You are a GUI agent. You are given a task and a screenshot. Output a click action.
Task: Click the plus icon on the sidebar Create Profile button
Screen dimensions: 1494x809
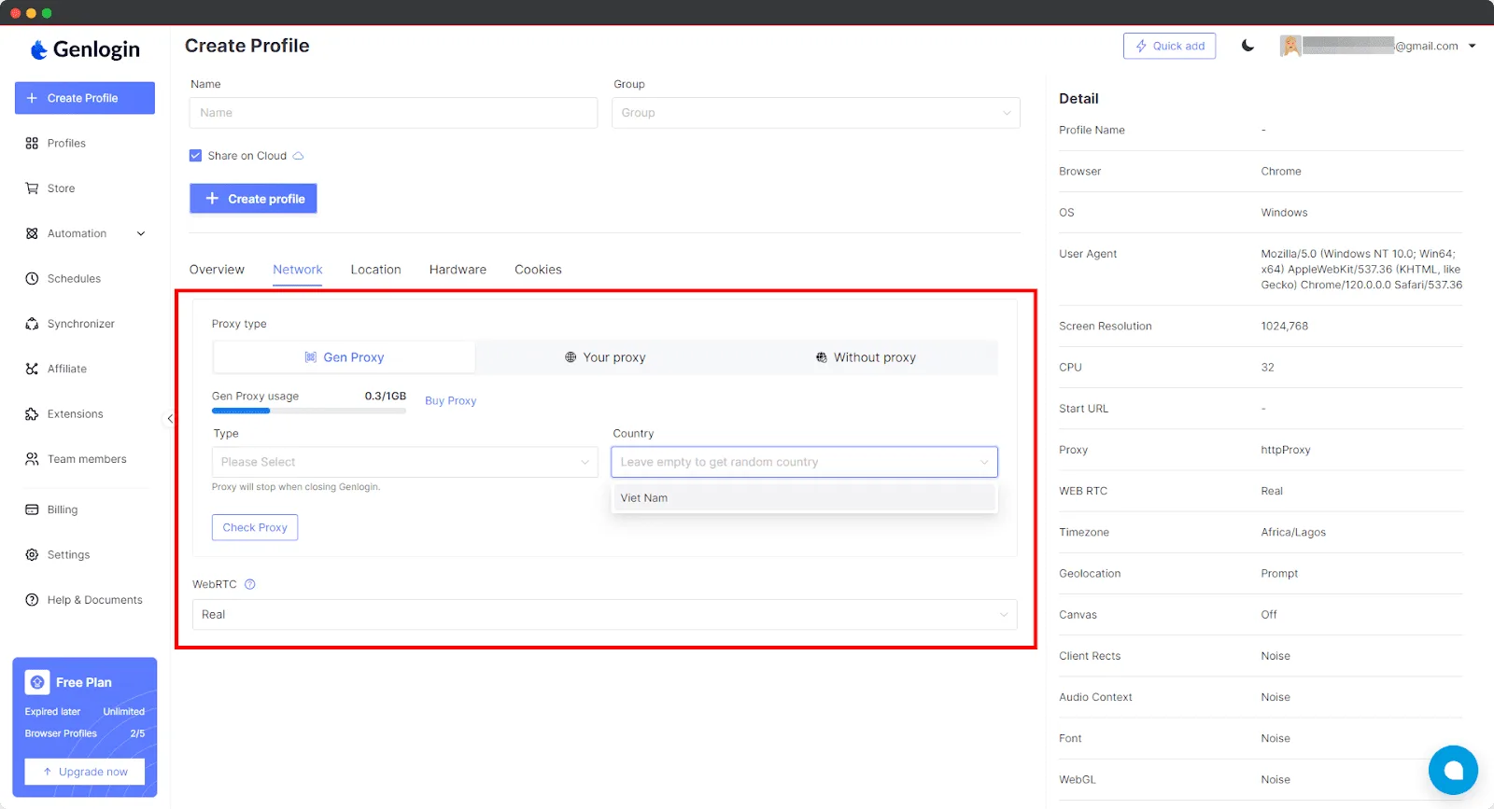pyautogui.click(x=32, y=98)
